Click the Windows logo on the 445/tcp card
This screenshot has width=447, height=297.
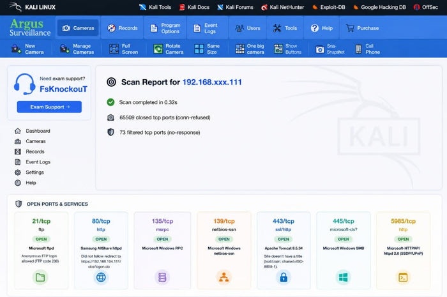click(x=344, y=277)
